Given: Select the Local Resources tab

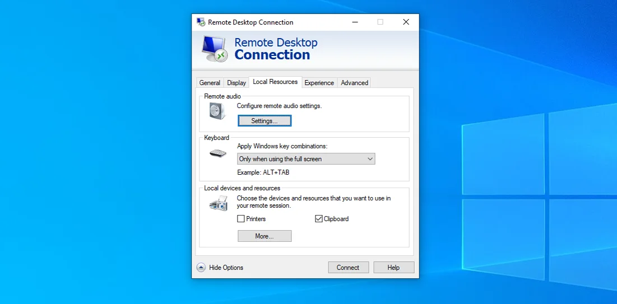Looking at the screenshot, I should tap(275, 82).
